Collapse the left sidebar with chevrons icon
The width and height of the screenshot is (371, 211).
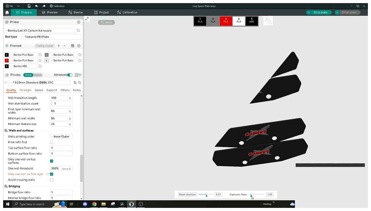point(87,19)
